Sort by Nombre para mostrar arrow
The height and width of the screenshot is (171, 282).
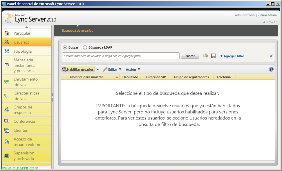[x=117, y=77]
